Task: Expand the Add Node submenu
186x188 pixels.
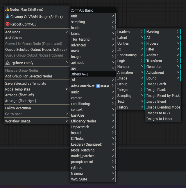Action: pyautogui.click(x=37, y=32)
